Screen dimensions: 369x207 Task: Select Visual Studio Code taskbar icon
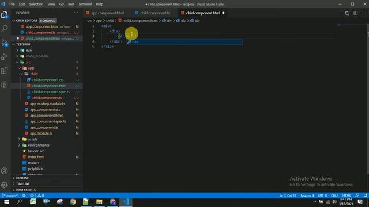[126, 202]
